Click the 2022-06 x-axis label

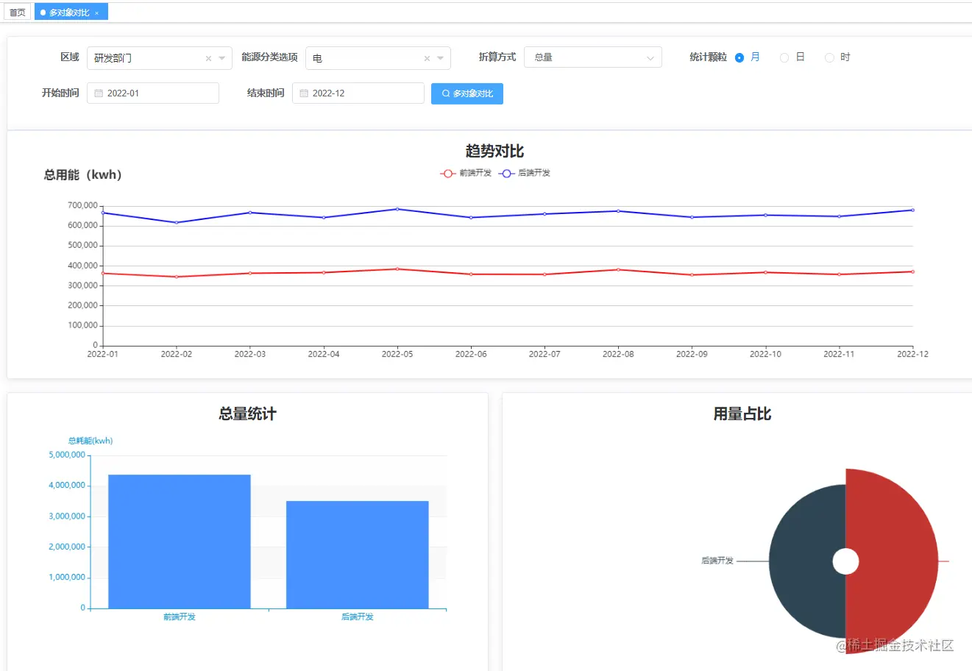471,354
